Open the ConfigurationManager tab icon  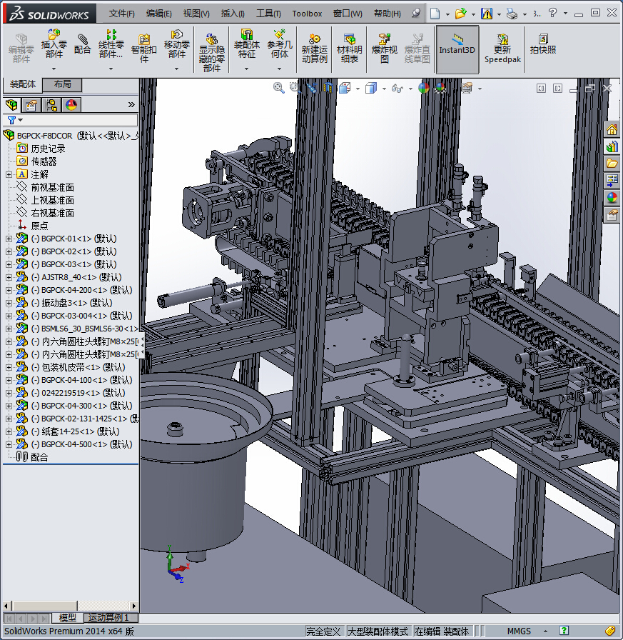point(51,105)
